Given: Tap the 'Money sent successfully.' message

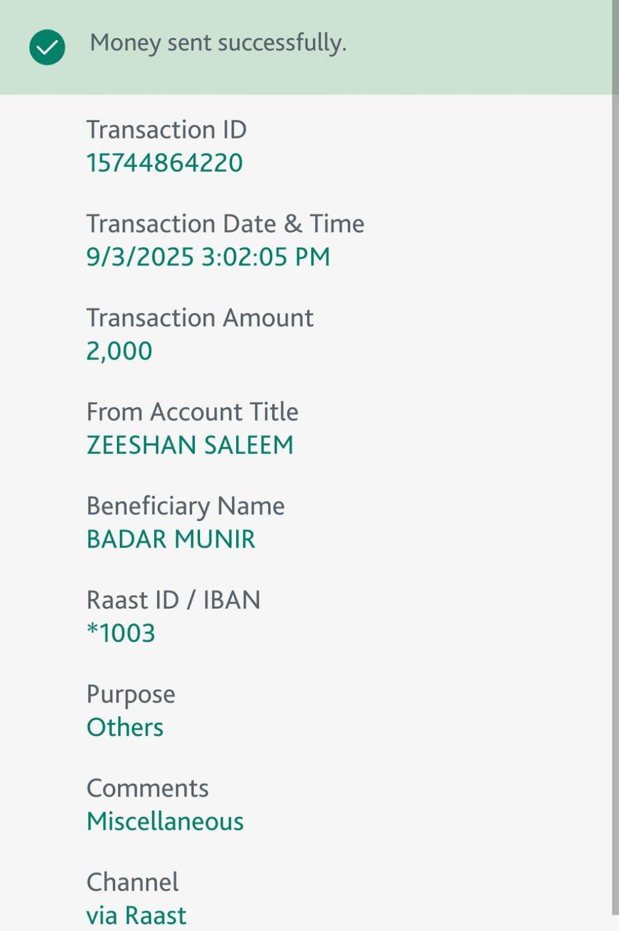Looking at the screenshot, I should point(218,43).
